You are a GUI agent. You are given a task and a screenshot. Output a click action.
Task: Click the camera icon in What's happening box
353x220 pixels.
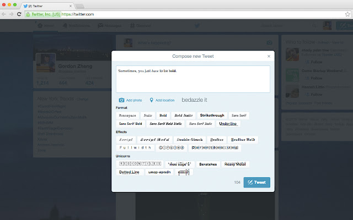(x=270, y=42)
